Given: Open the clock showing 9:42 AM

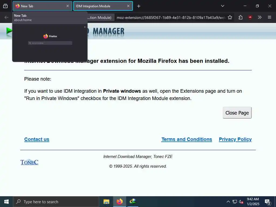Looking at the screenshot, I should (253, 202).
